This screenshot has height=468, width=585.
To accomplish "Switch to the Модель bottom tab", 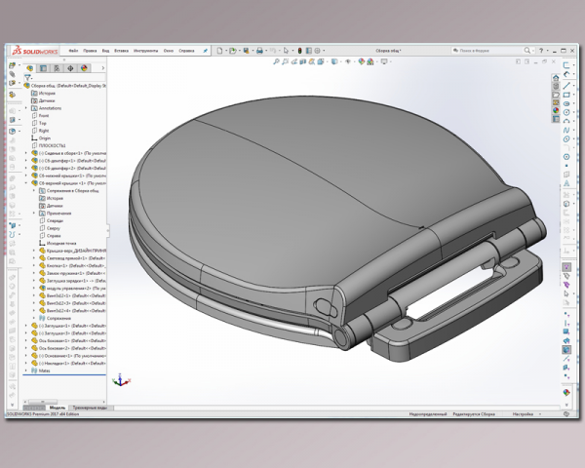I will [58, 408].
